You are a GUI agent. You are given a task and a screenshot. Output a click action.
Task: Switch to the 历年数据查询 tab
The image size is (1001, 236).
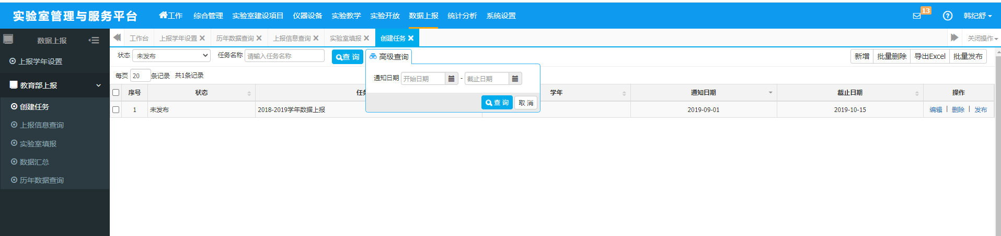point(235,38)
